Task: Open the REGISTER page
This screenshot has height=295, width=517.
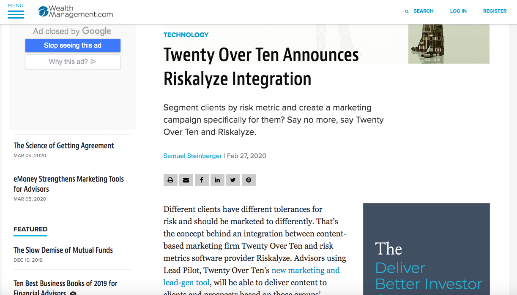Action: tap(495, 11)
